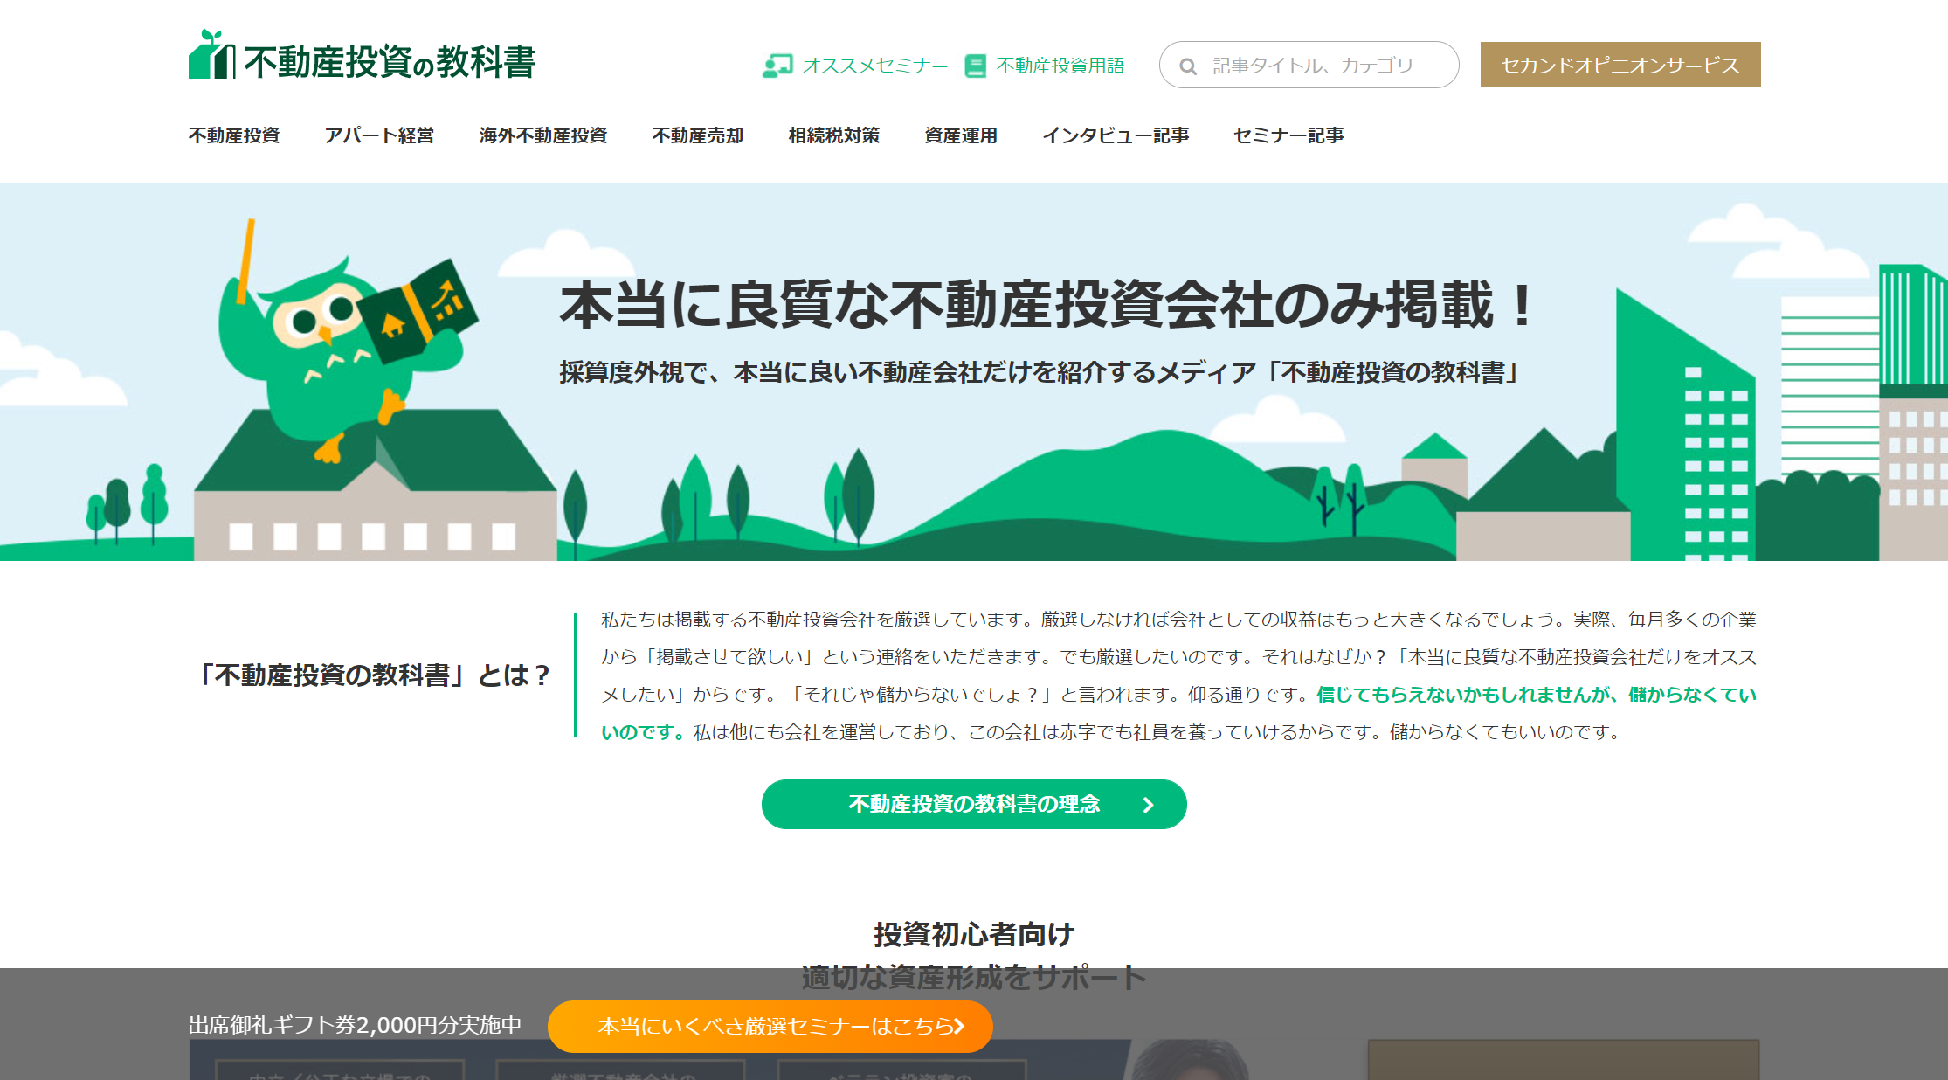The image size is (1948, 1080).
Task: Click the magnifying glass search icon
Action: pyautogui.click(x=1187, y=66)
